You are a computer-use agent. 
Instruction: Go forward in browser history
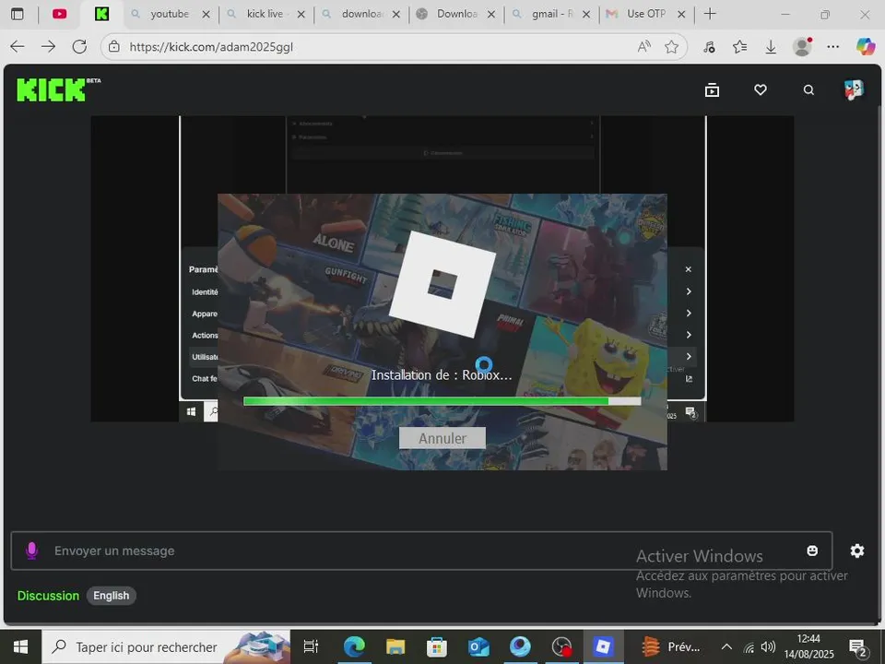49,47
